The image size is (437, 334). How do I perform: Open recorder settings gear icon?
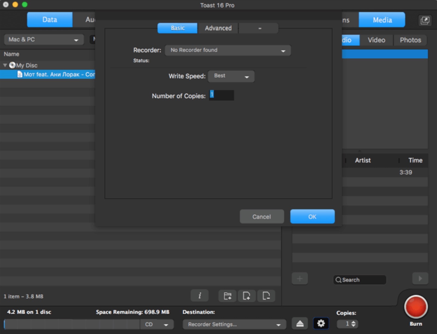(x=321, y=324)
